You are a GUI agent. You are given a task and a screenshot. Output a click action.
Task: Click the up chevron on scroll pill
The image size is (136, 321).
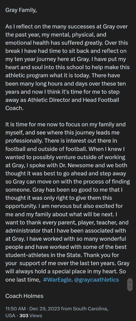point(130,282)
